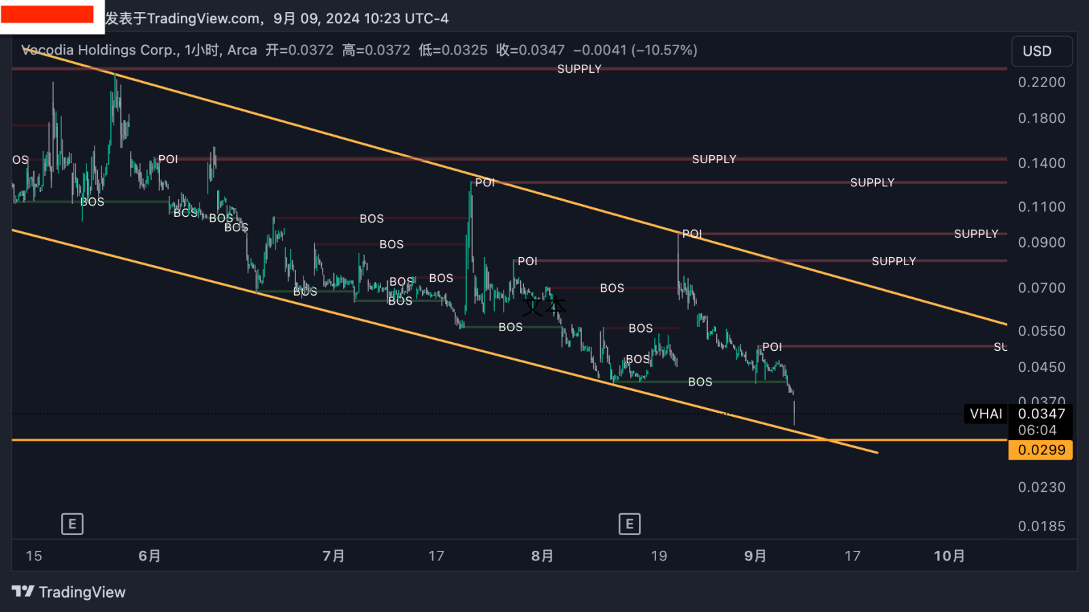
Task: Click the earnings E marker left of 6月
Action: [72, 524]
